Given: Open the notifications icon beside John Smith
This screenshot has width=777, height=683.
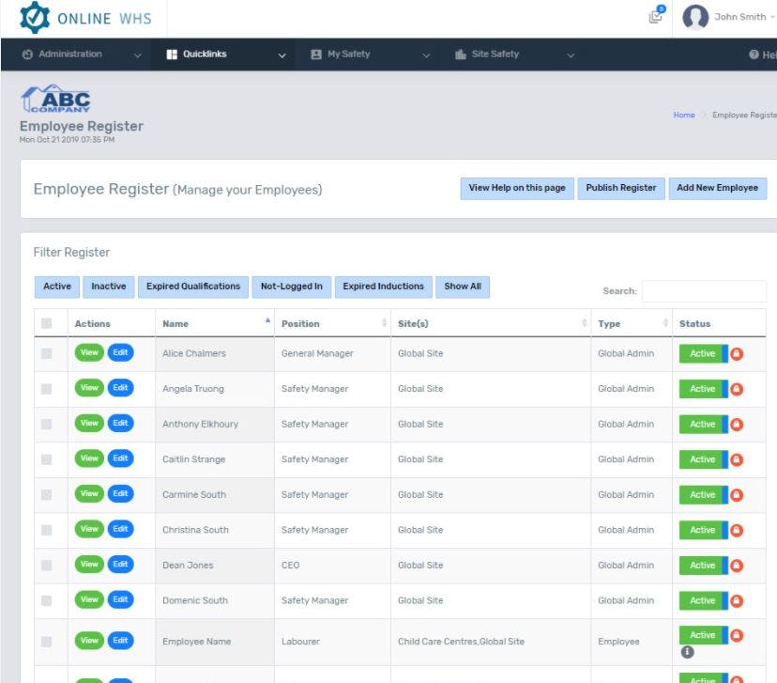Looking at the screenshot, I should click(x=656, y=17).
